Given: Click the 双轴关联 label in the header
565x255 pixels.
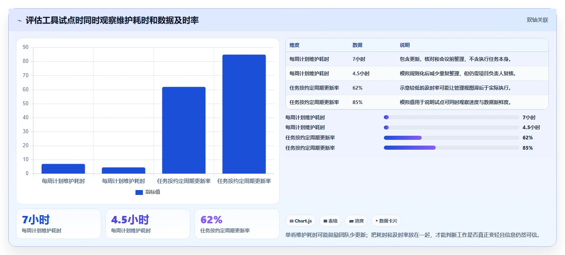Looking at the screenshot, I should point(537,20).
